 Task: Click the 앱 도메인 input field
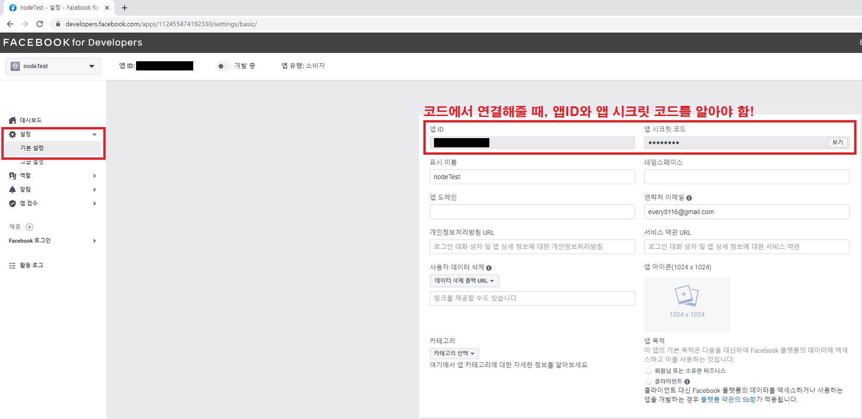point(532,212)
